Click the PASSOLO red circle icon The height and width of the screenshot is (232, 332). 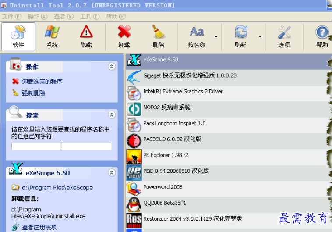click(x=134, y=141)
